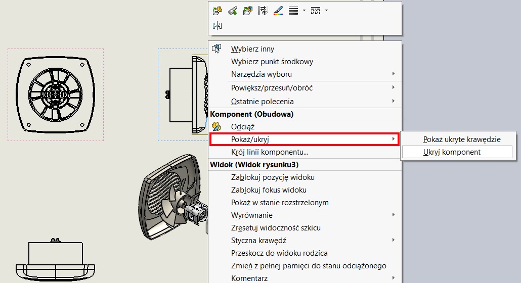Click the flashlight icon with green arrow

233,11
